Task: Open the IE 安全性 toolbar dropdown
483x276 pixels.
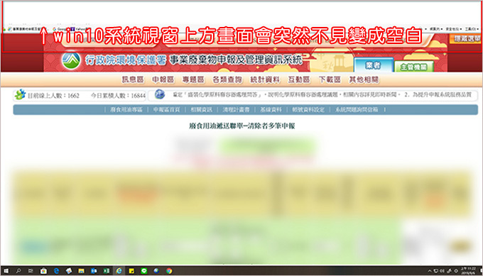Action: click(453, 29)
